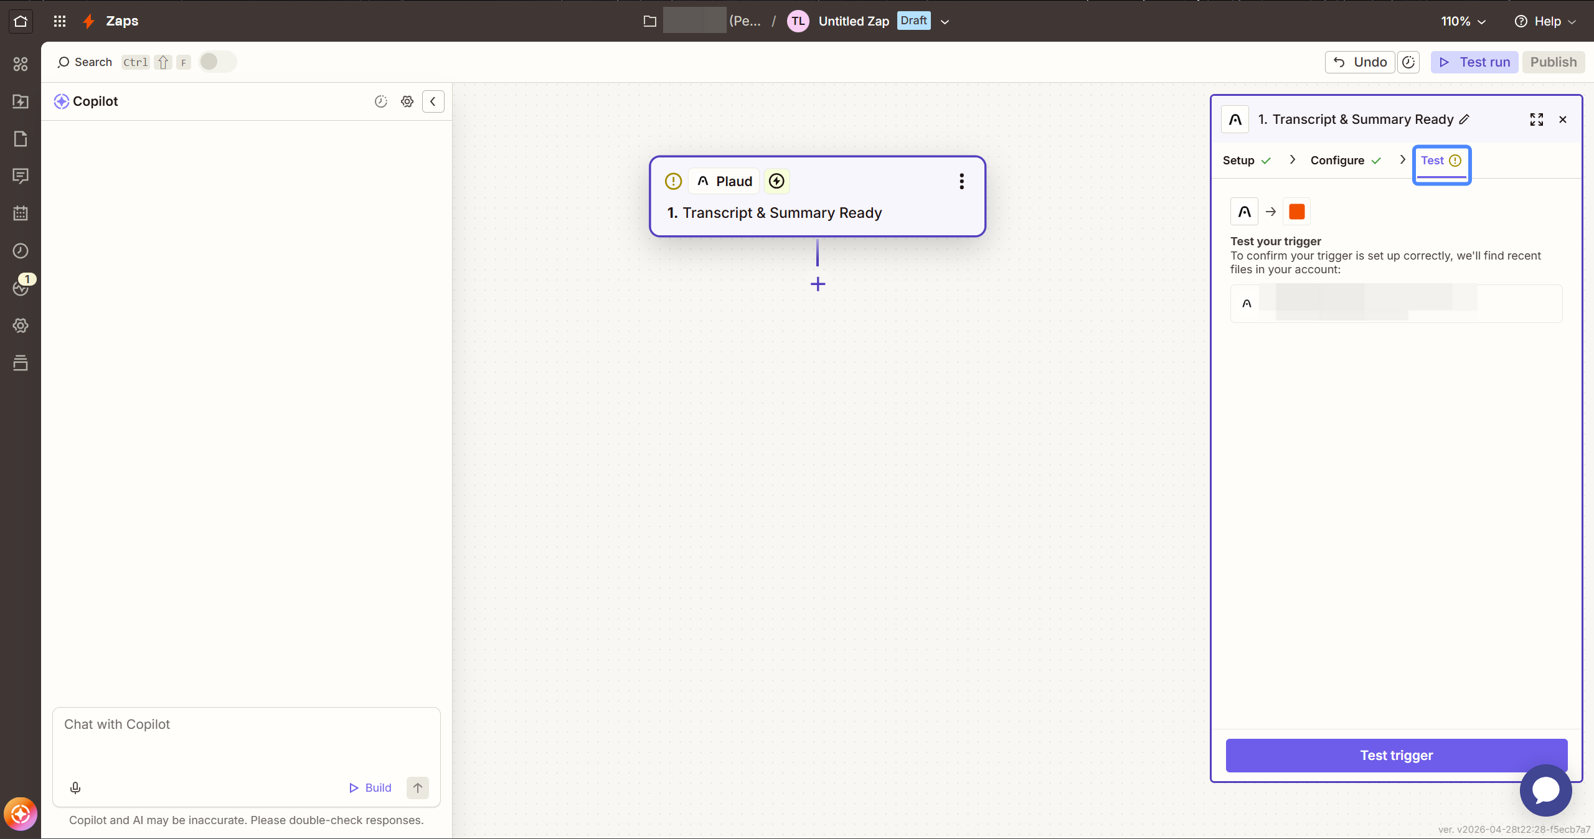This screenshot has width=1594, height=839.
Task: Open the chat support bubble
Action: click(x=1545, y=790)
